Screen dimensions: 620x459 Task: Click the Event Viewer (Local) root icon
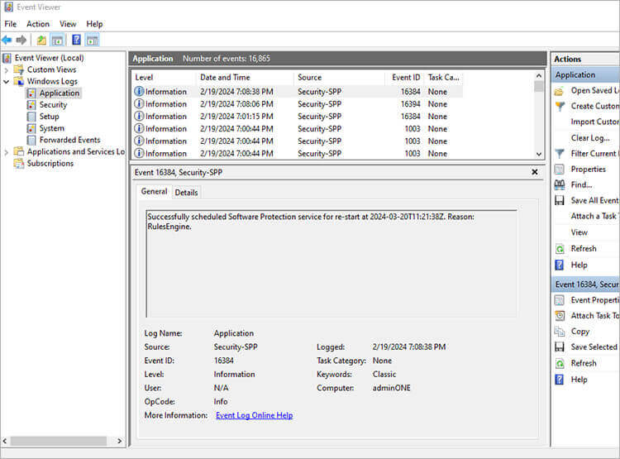(7, 58)
